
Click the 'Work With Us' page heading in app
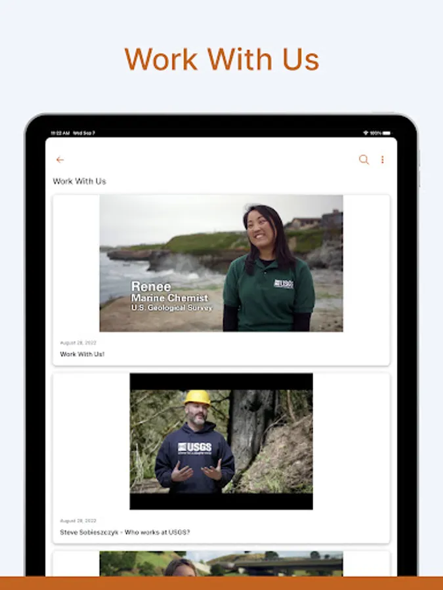click(79, 182)
